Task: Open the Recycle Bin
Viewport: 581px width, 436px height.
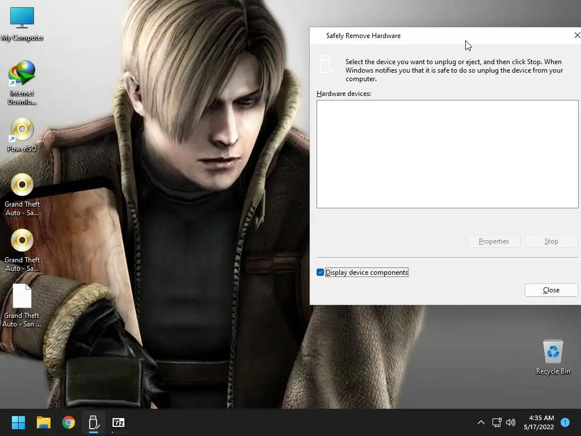Action: [553, 357]
